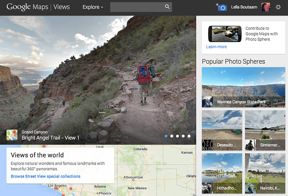This screenshot has height=196, width=288.
Task: Click the Views of the world heading
Action: (x=37, y=155)
